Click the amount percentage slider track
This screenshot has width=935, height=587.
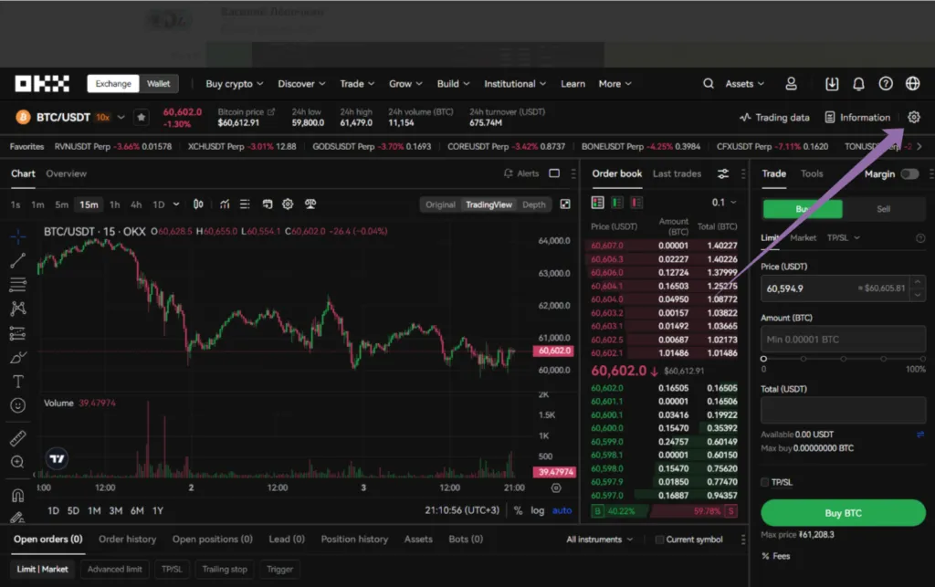[x=843, y=359]
